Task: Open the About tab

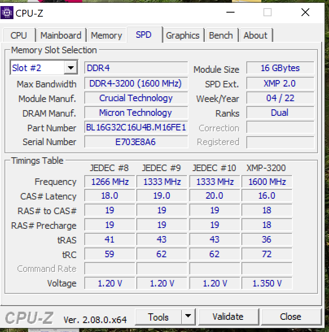Action: 255,35
